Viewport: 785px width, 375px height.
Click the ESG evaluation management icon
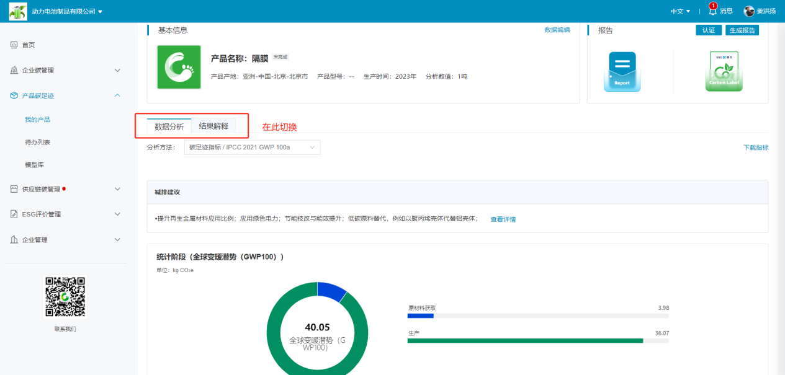[14, 214]
